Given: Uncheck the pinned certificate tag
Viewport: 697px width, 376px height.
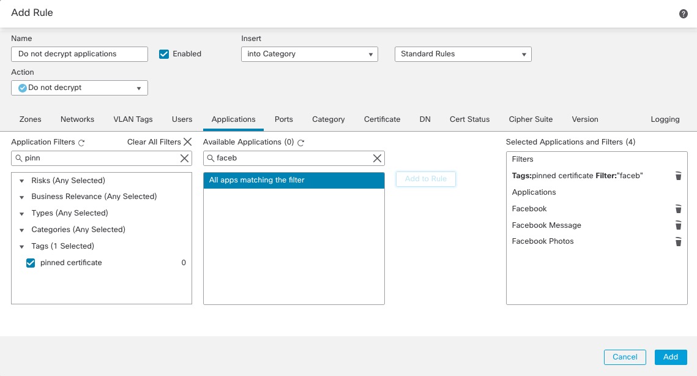Looking at the screenshot, I should [x=31, y=263].
